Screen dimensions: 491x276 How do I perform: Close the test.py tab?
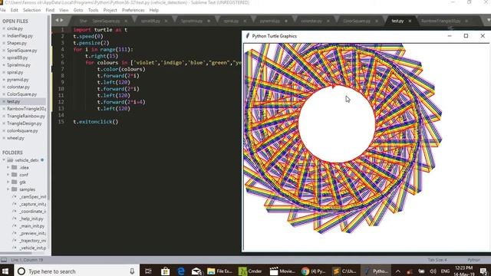pos(410,21)
